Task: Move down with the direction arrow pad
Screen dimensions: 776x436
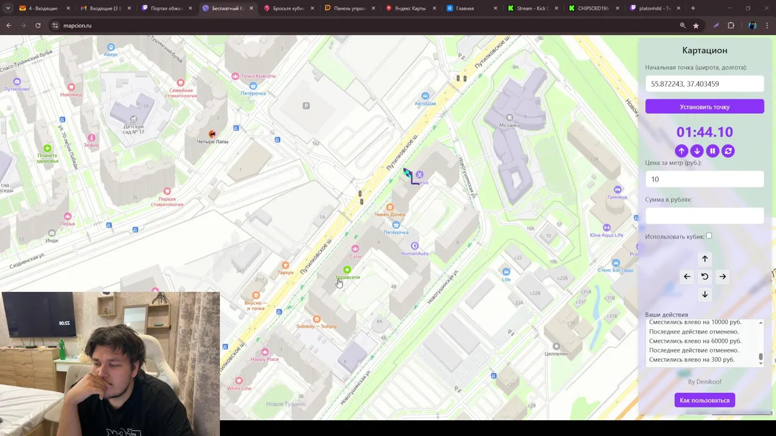Action: point(704,294)
